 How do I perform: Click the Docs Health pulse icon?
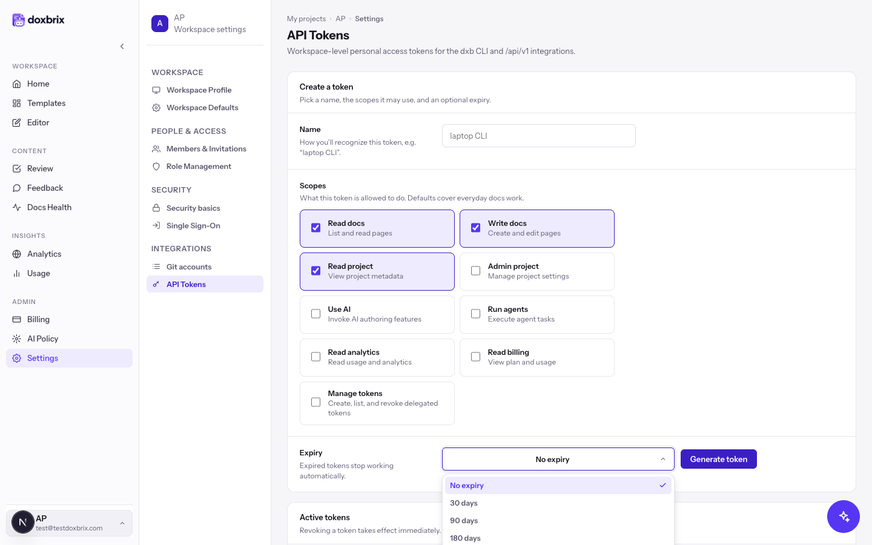click(17, 207)
